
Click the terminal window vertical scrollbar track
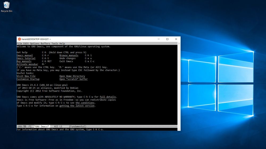pyautogui.click(x=179, y=86)
